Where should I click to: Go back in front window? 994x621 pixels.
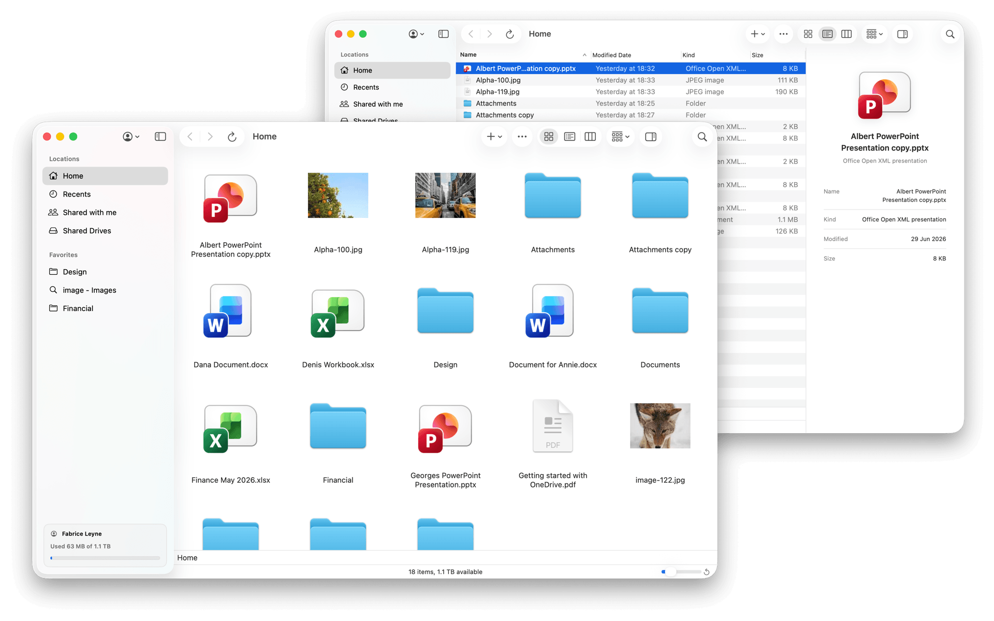point(190,137)
